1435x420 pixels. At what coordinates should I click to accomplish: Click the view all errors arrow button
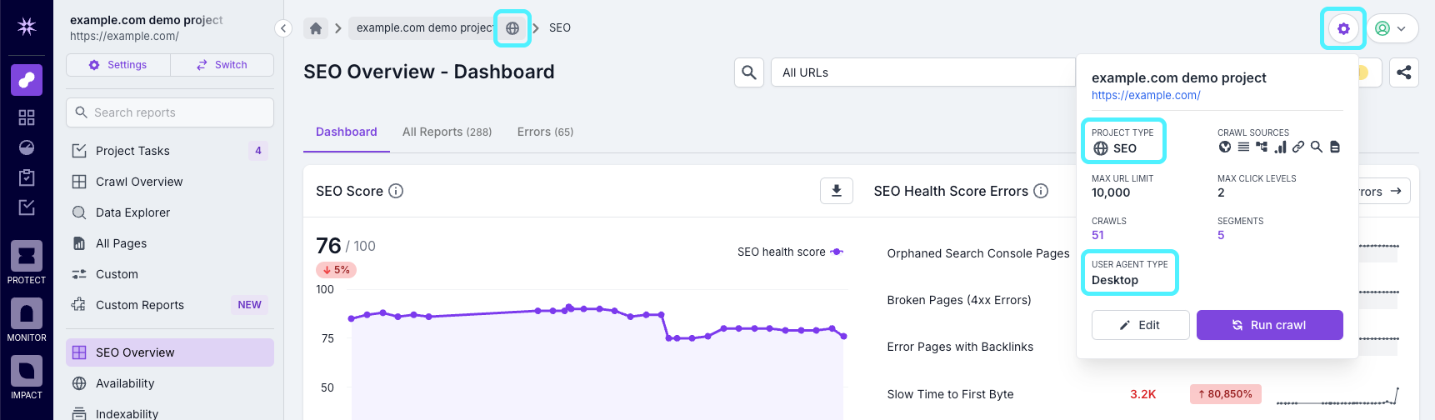point(1384,191)
